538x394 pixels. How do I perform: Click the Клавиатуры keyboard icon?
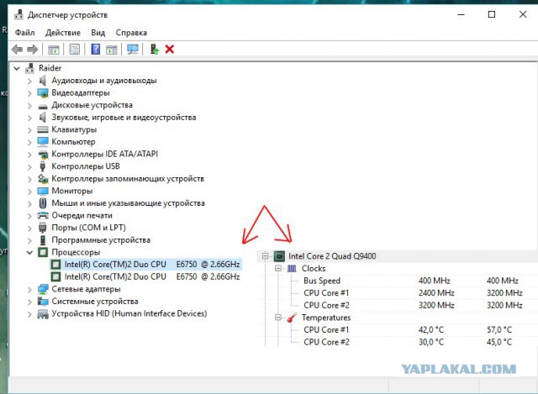coord(43,129)
